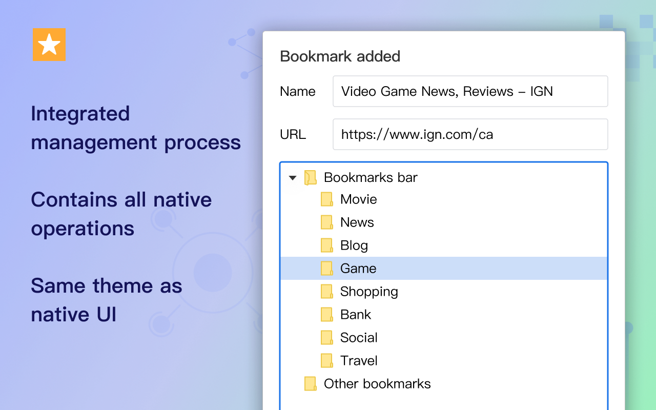Viewport: 656px width, 410px height.
Task: Click the Movie folder icon
Action: [x=327, y=199]
